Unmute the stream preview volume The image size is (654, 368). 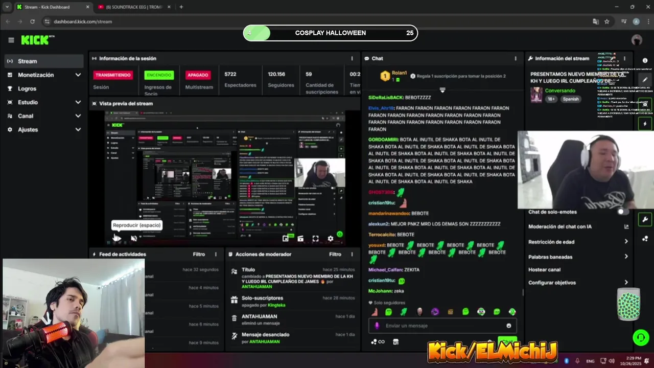[x=134, y=238]
